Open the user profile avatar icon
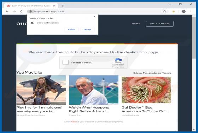Image resolution: width=198 pixels, height=133 pixels. pyautogui.click(x=184, y=11)
